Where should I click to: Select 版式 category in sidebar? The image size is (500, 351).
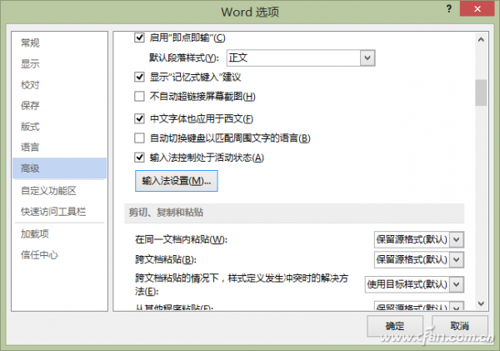tap(30, 127)
